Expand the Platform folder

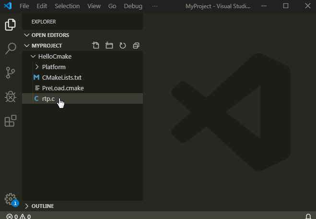click(x=53, y=67)
